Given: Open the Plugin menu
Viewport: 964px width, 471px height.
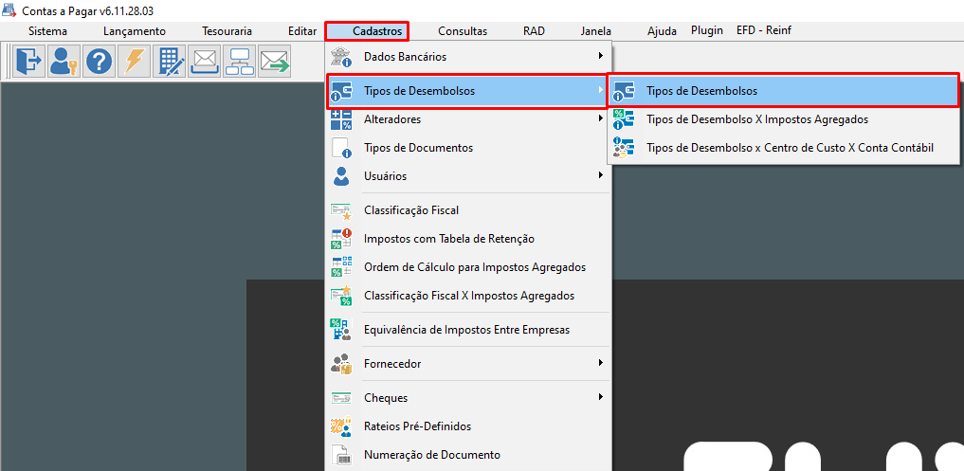Looking at the screenshot, I should 707,30.
